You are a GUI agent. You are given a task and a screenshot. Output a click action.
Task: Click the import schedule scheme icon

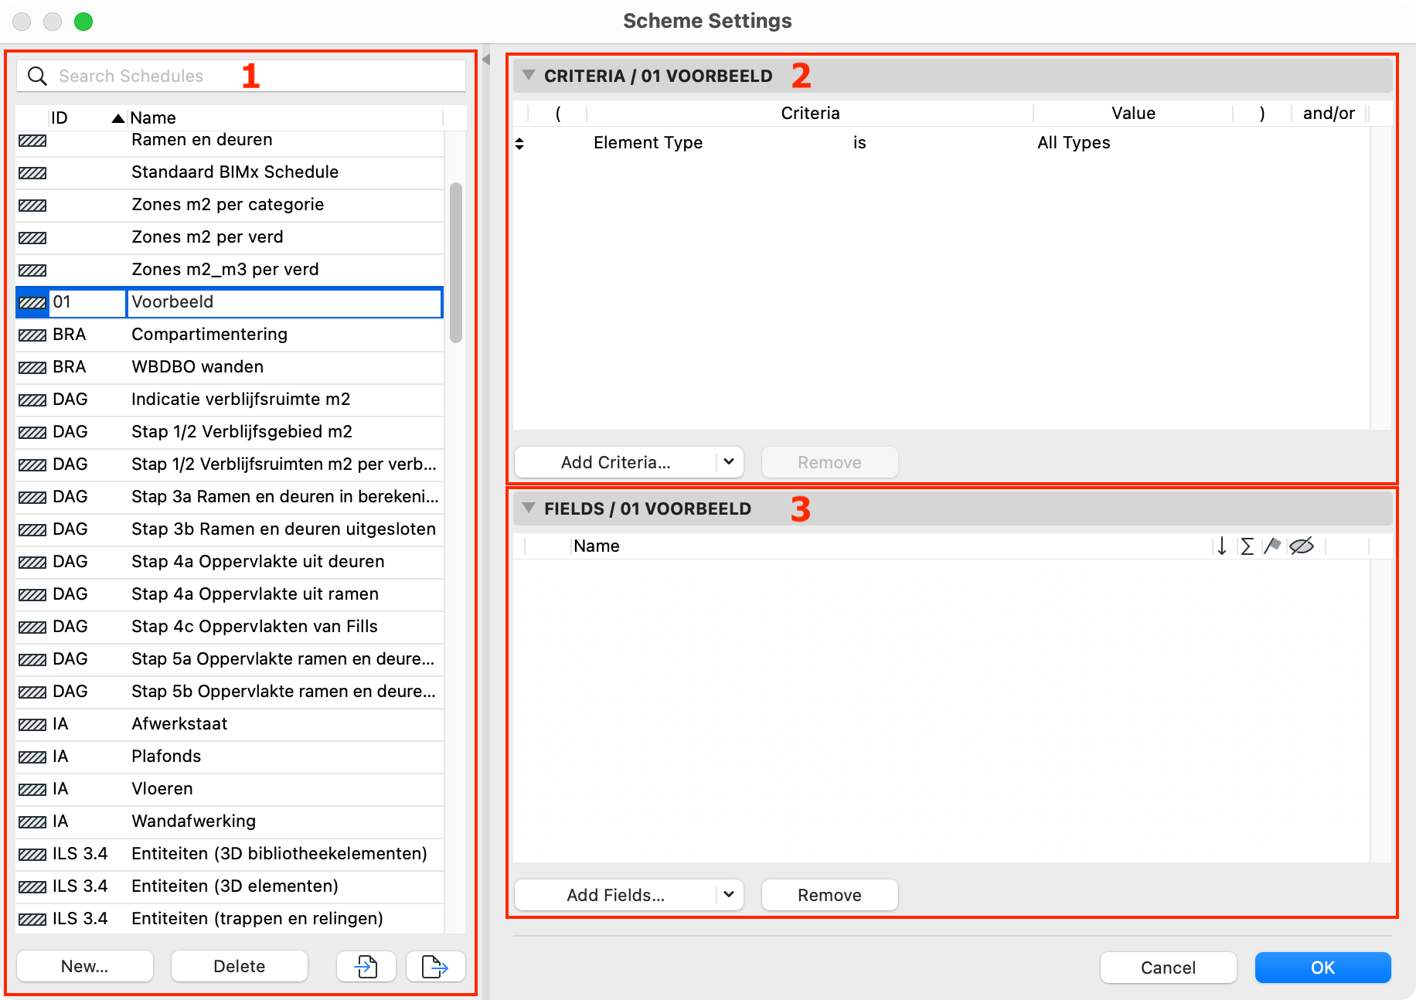[x=366, y=966]
